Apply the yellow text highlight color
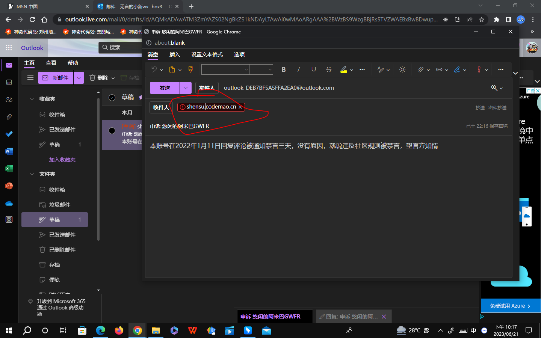541x338 pixels. [x=344, y=69]
